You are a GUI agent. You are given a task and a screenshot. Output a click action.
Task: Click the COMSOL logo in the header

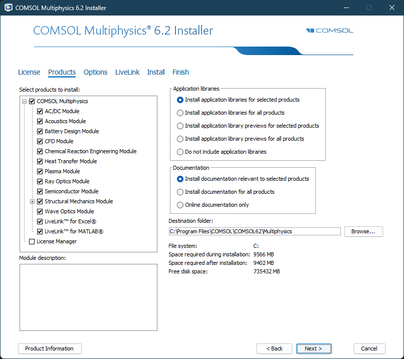click(x=329, y=31)
